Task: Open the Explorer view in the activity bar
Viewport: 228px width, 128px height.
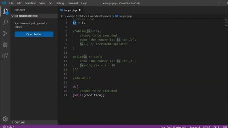Action: 5,11
